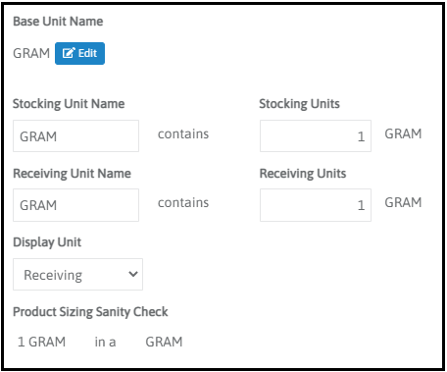Focus the Receiving Unit Name input field
Viewport: 447px width, 372px height.
75,205
